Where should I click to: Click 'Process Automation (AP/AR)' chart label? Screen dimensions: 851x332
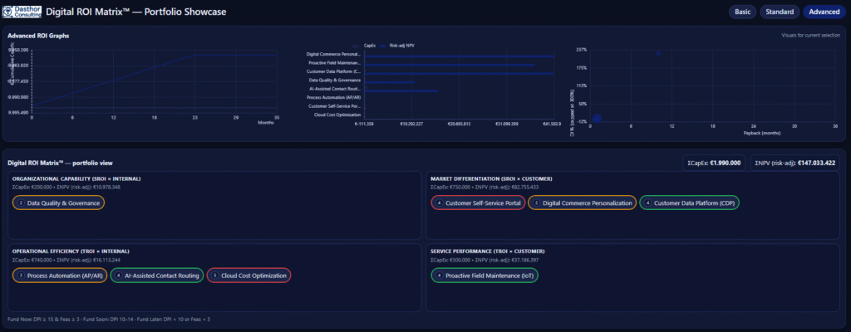pyautogui.click(x=333, y=97)
